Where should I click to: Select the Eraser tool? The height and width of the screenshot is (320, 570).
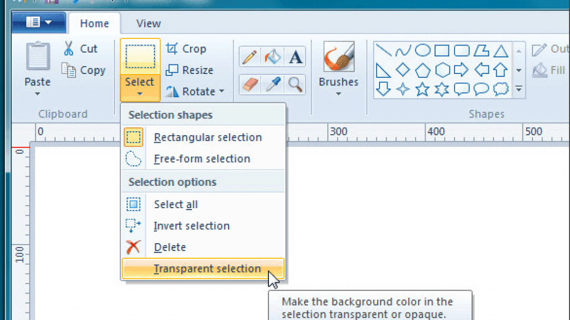(x=250, y=84)
